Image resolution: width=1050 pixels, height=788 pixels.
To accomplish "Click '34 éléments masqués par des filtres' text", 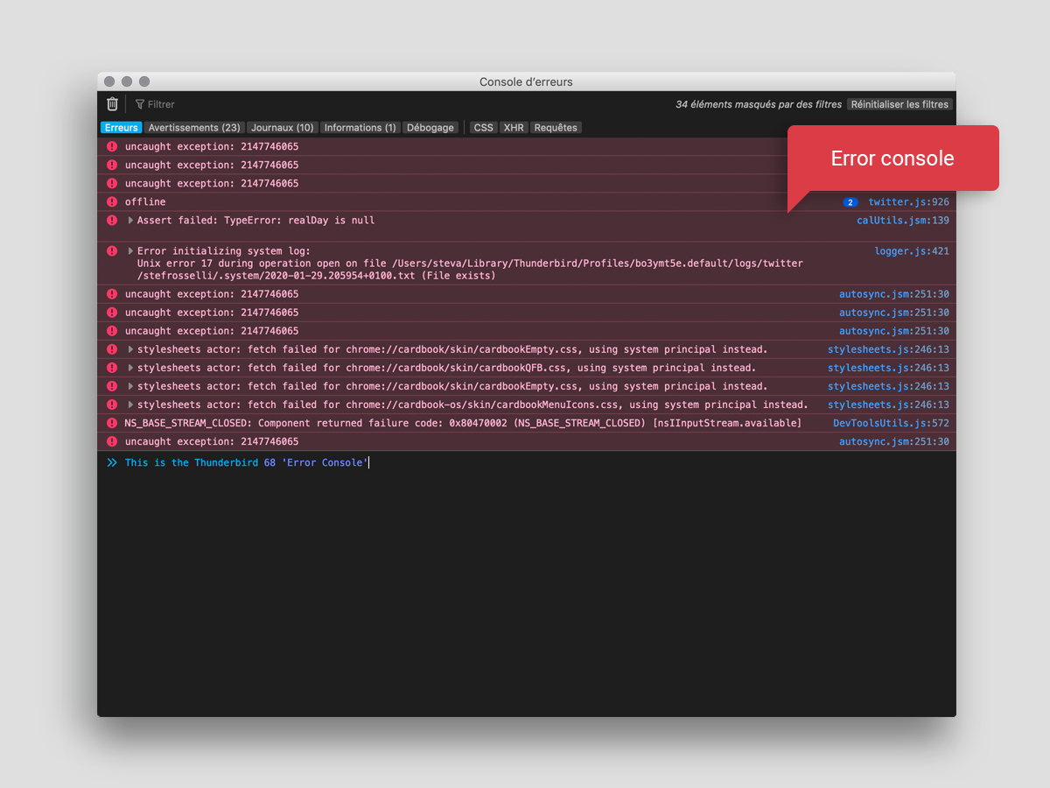I will 759,104.
